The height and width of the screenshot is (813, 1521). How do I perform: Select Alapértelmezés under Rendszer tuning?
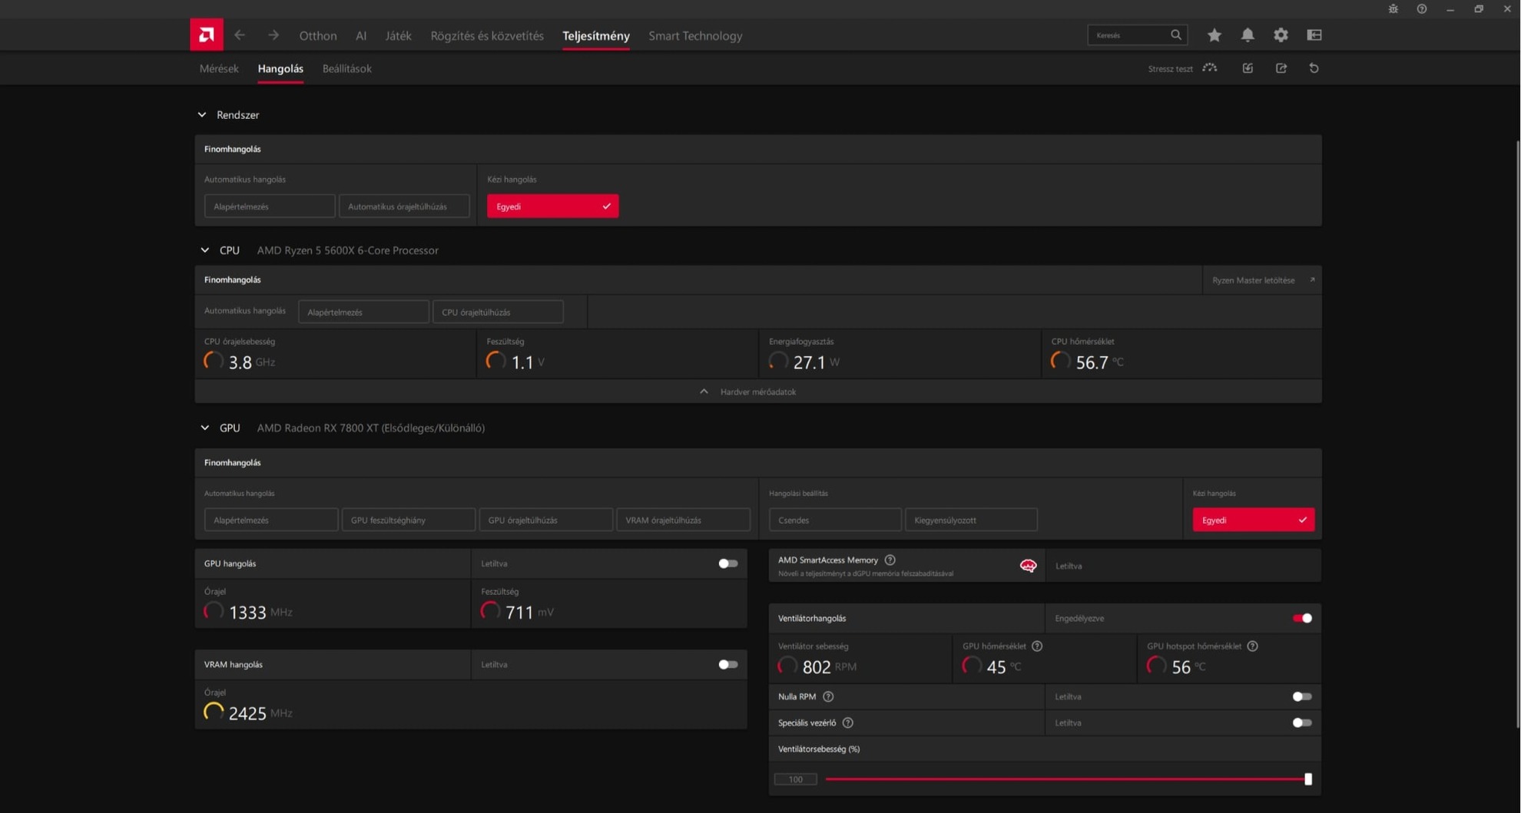pyautogui.click(x=270, y=207)
